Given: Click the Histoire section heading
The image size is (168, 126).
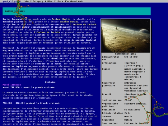Looking at the screenshot, I should tap(50, 82).
